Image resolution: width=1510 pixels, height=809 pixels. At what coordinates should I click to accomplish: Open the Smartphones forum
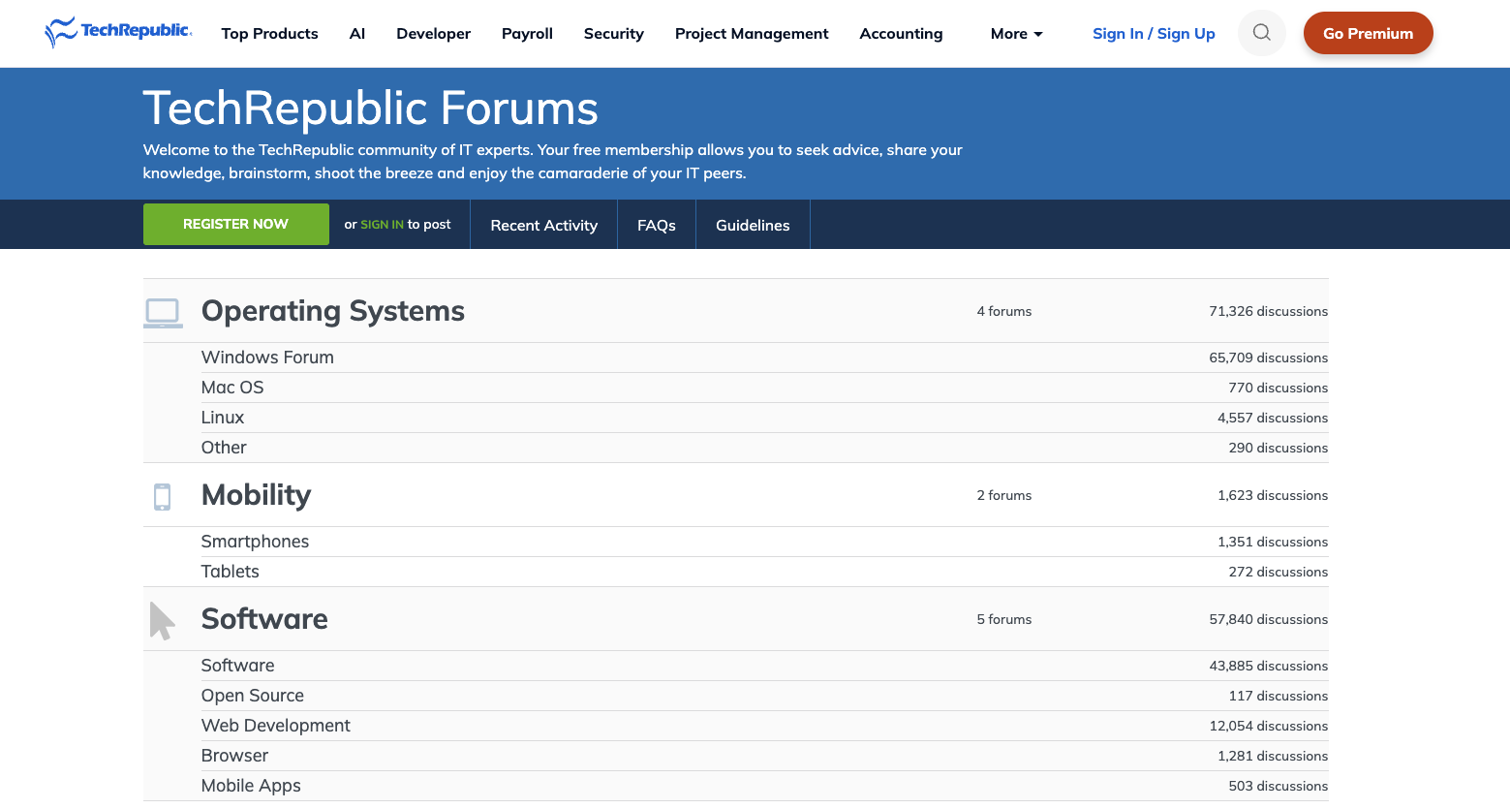point(255,542)
